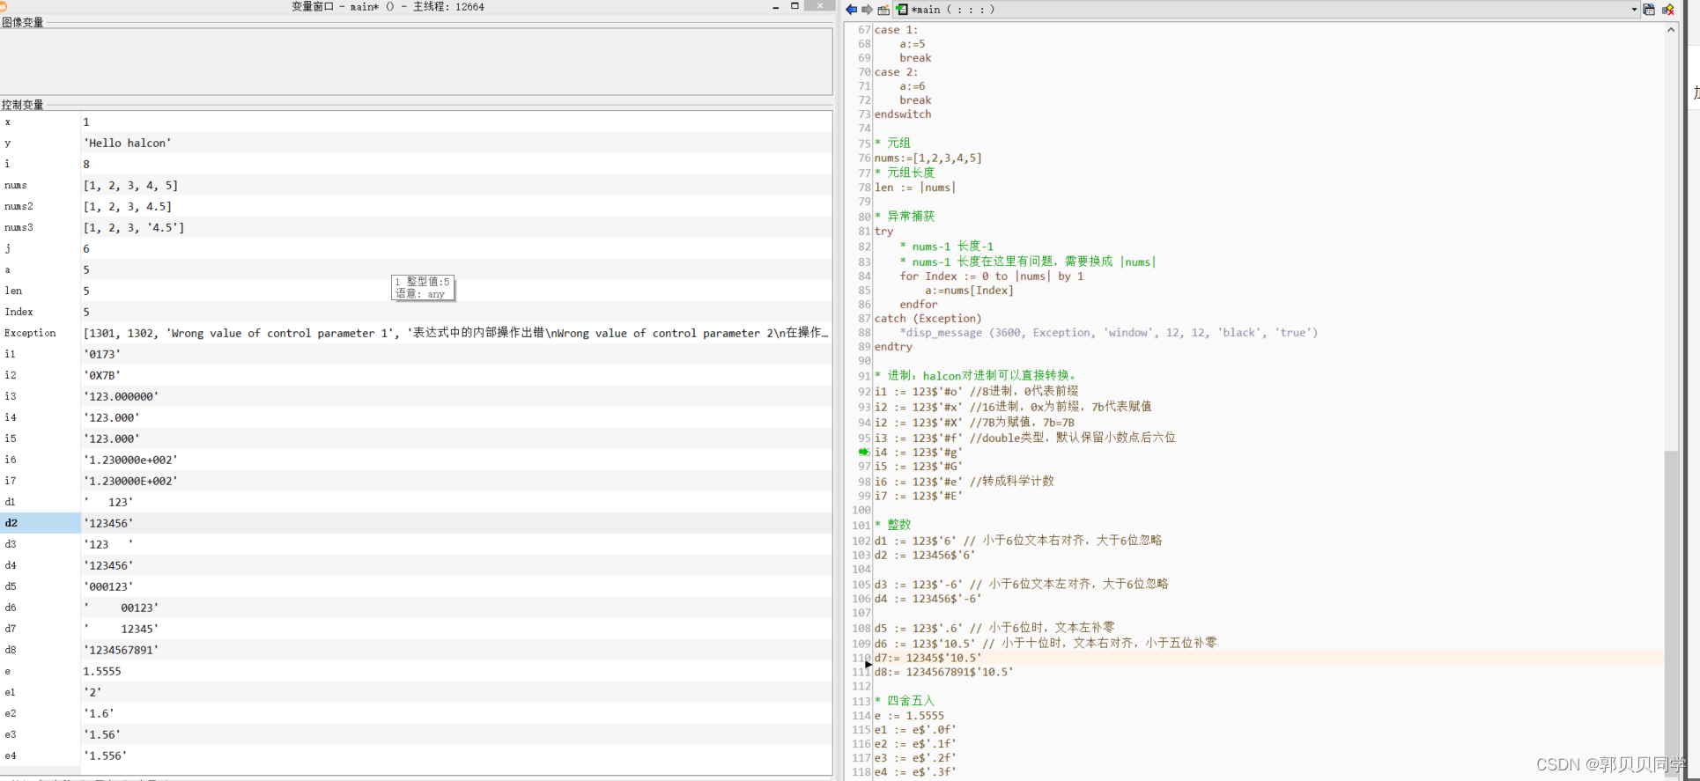The width and height of the screenshot is (1700, 781).
Task: Open the procedure folder icon beside the arrows
Action: (883, 9)
